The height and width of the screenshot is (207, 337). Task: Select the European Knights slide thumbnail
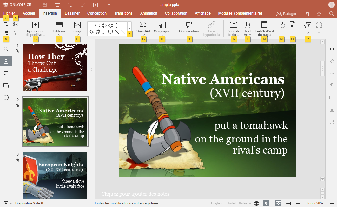coord(55,176)
